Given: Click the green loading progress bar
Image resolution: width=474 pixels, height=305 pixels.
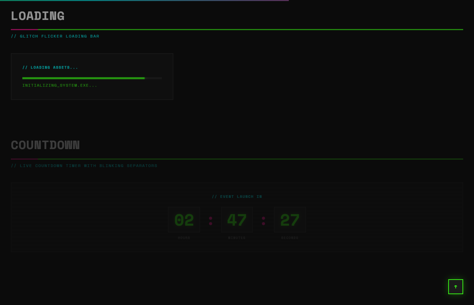Looking at the screenshot, I should coord(83,78).
